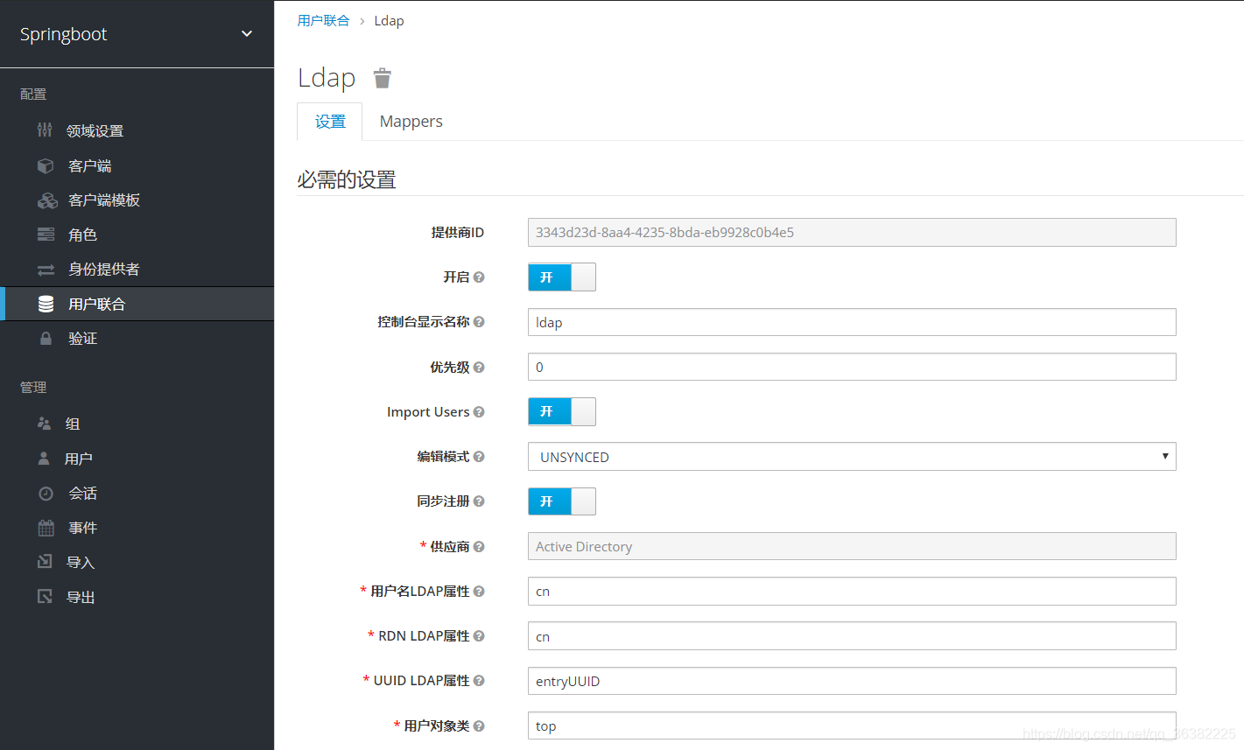1244x750 pixels.
Task: Click the 优先级 input field
Action: coord(852,367)
